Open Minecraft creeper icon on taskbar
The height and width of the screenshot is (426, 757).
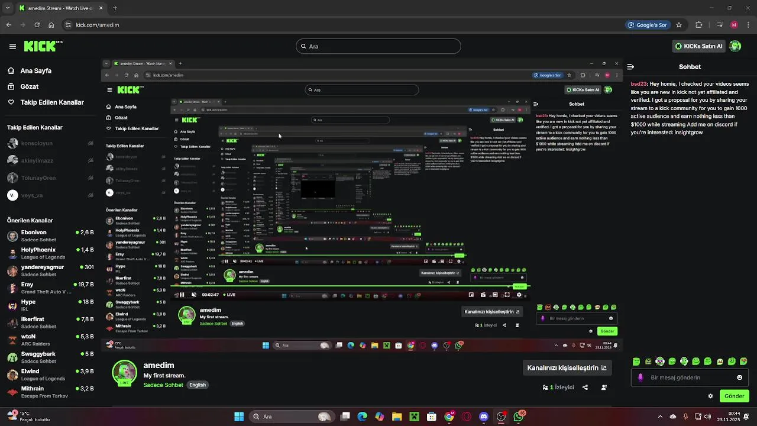[414, 417]
